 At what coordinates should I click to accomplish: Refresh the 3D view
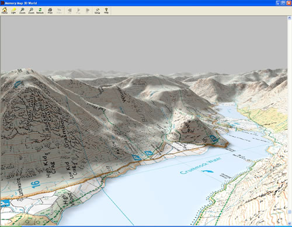click(40, 10)
